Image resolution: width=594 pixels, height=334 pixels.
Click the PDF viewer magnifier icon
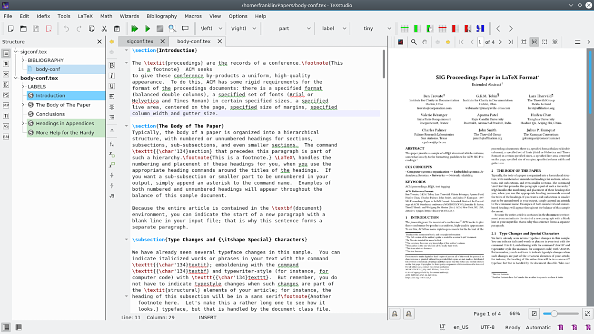pos(414,42)
